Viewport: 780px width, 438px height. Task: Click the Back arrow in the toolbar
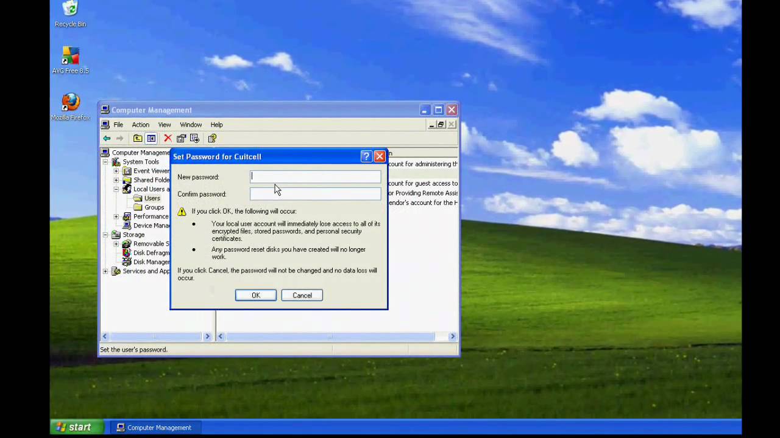tap(107, 139)
